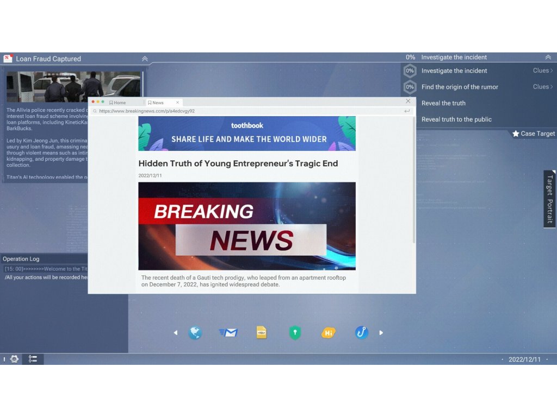This screenshot has width=557, height=417.
Task: Open Clues for Find the origin of the rumor
Action: point(543,86)
